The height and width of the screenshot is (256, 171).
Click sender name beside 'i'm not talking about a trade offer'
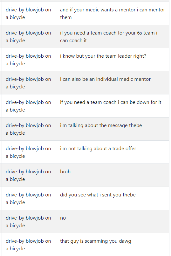pyautogui.click(x=28, y=152)
